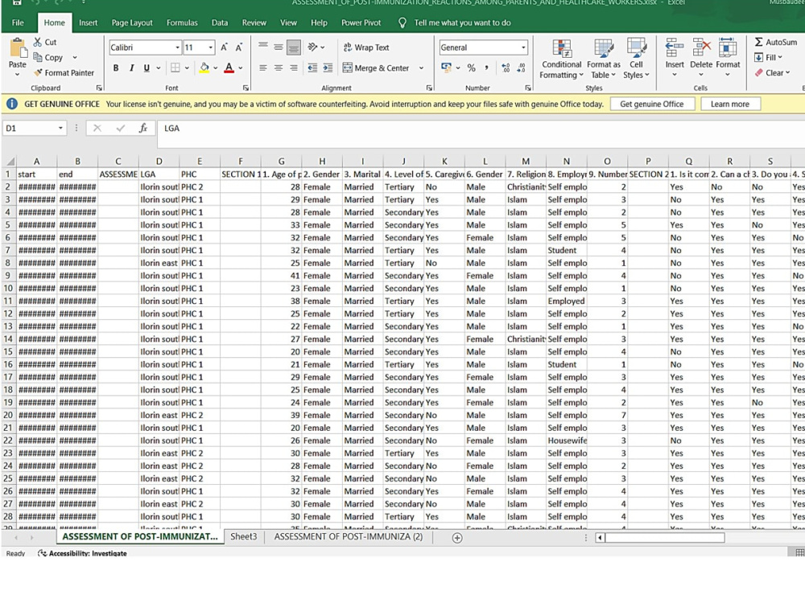This screenshot has height=603, width=805.
Task: Toggle Wrap Text on selected cell
Action: pos(366,47)
